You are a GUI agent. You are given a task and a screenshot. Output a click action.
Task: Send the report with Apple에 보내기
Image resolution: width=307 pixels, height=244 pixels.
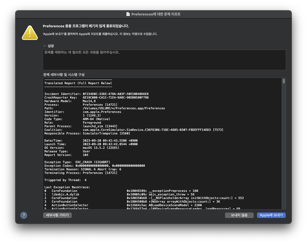pyautogui.click(x=271, y=215)
